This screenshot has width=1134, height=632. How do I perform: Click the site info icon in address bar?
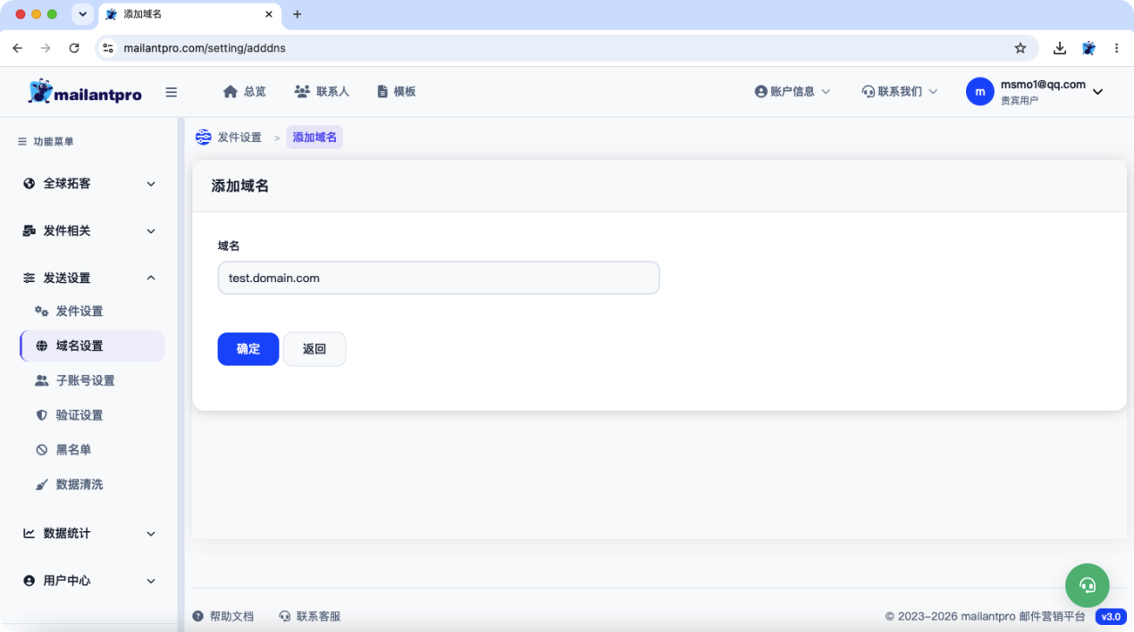(108, 48)
